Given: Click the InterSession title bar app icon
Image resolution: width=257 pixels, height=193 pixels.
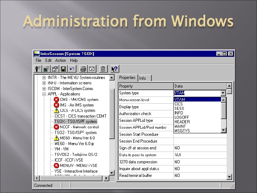Looking at the screenshot, I should point(37,54).
